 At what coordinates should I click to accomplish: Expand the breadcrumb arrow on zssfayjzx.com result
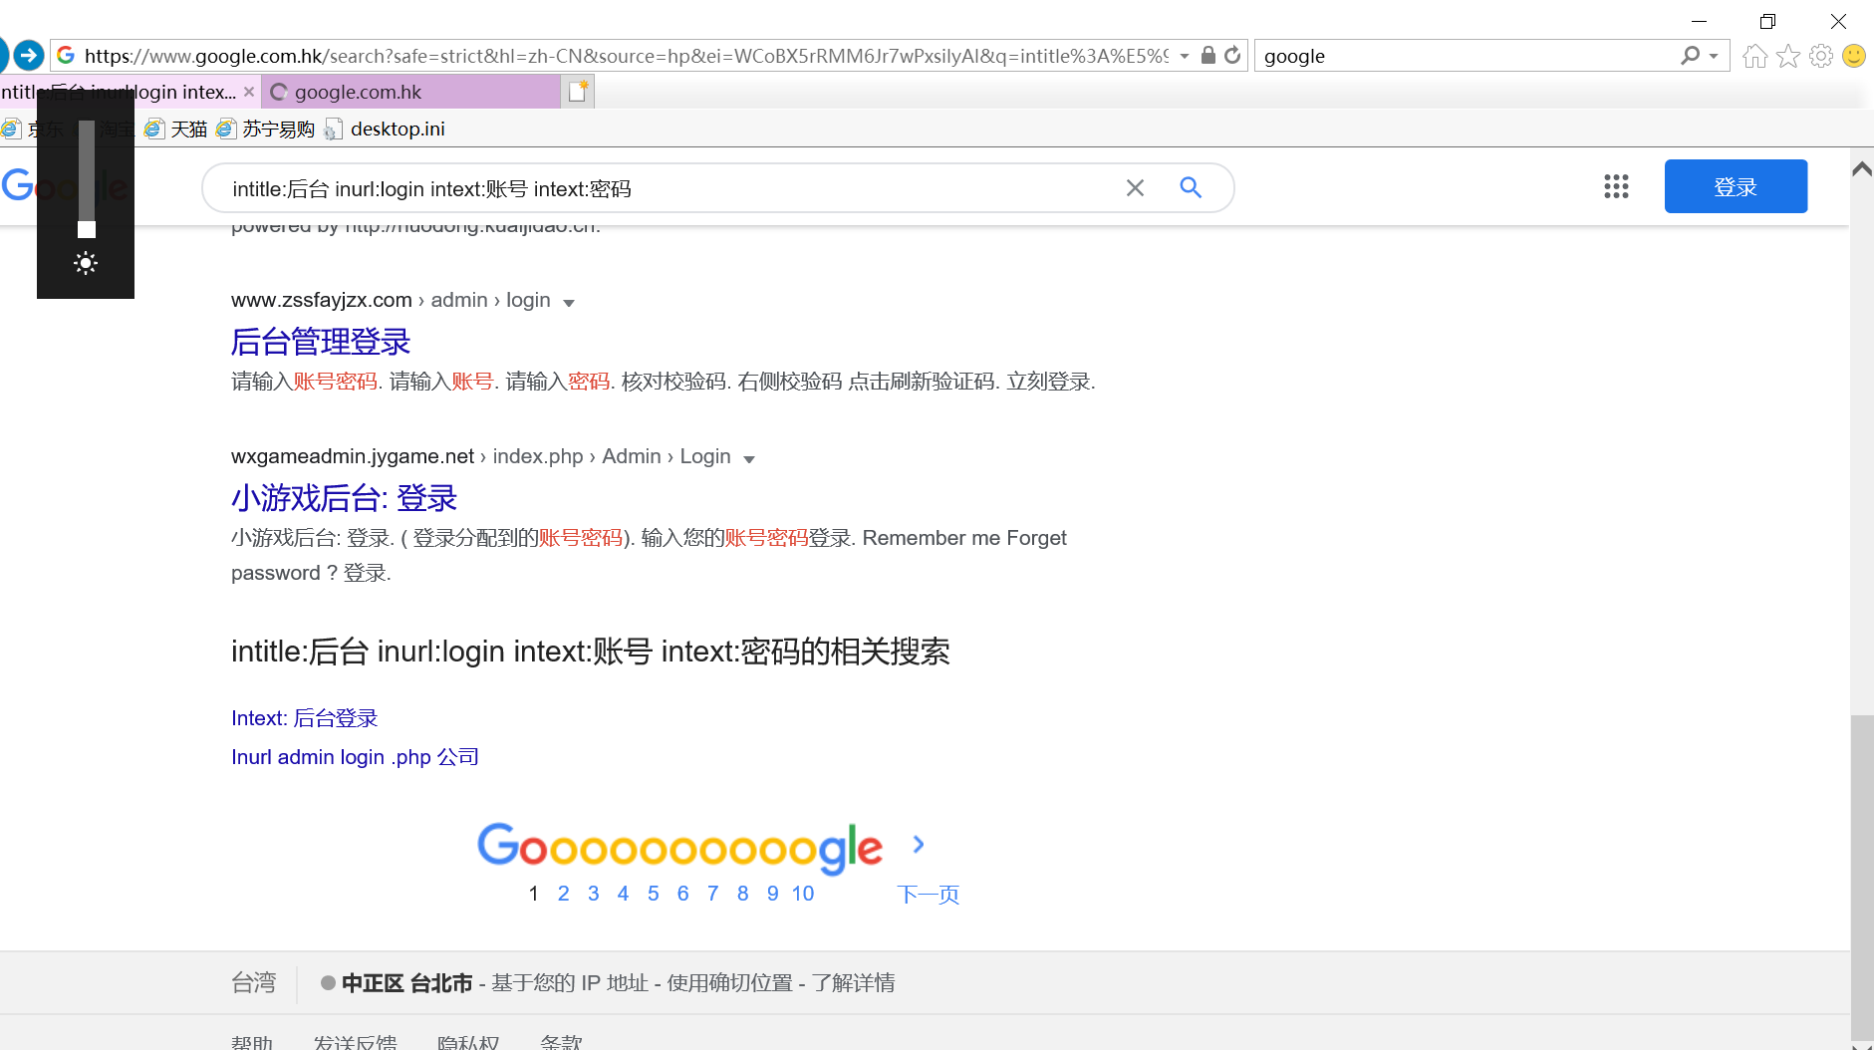click(568, 302)
